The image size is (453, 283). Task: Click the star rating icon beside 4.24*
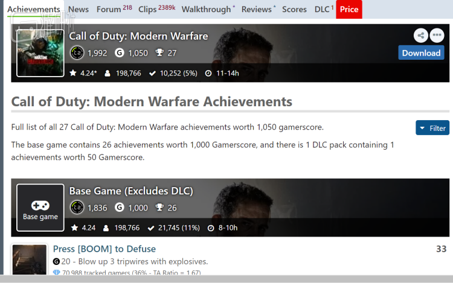click(x=73, y=73)
